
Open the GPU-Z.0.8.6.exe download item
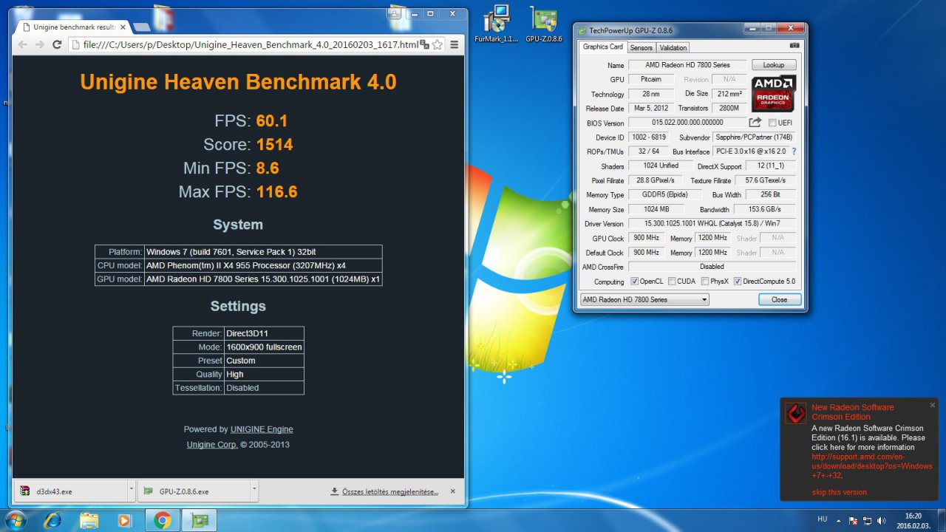194,491
